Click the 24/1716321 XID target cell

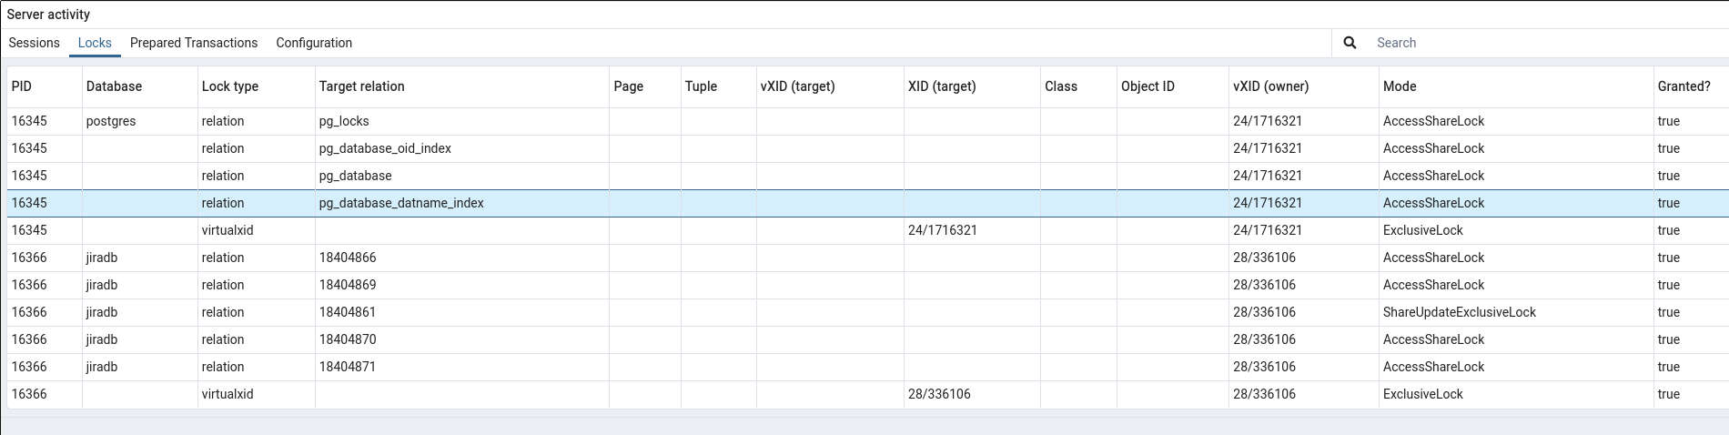(x=972, y=230)
